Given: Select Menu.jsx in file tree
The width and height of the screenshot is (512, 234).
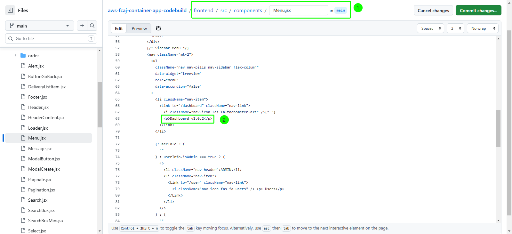Looking at the screenshot, I should (x=49, y=138).
